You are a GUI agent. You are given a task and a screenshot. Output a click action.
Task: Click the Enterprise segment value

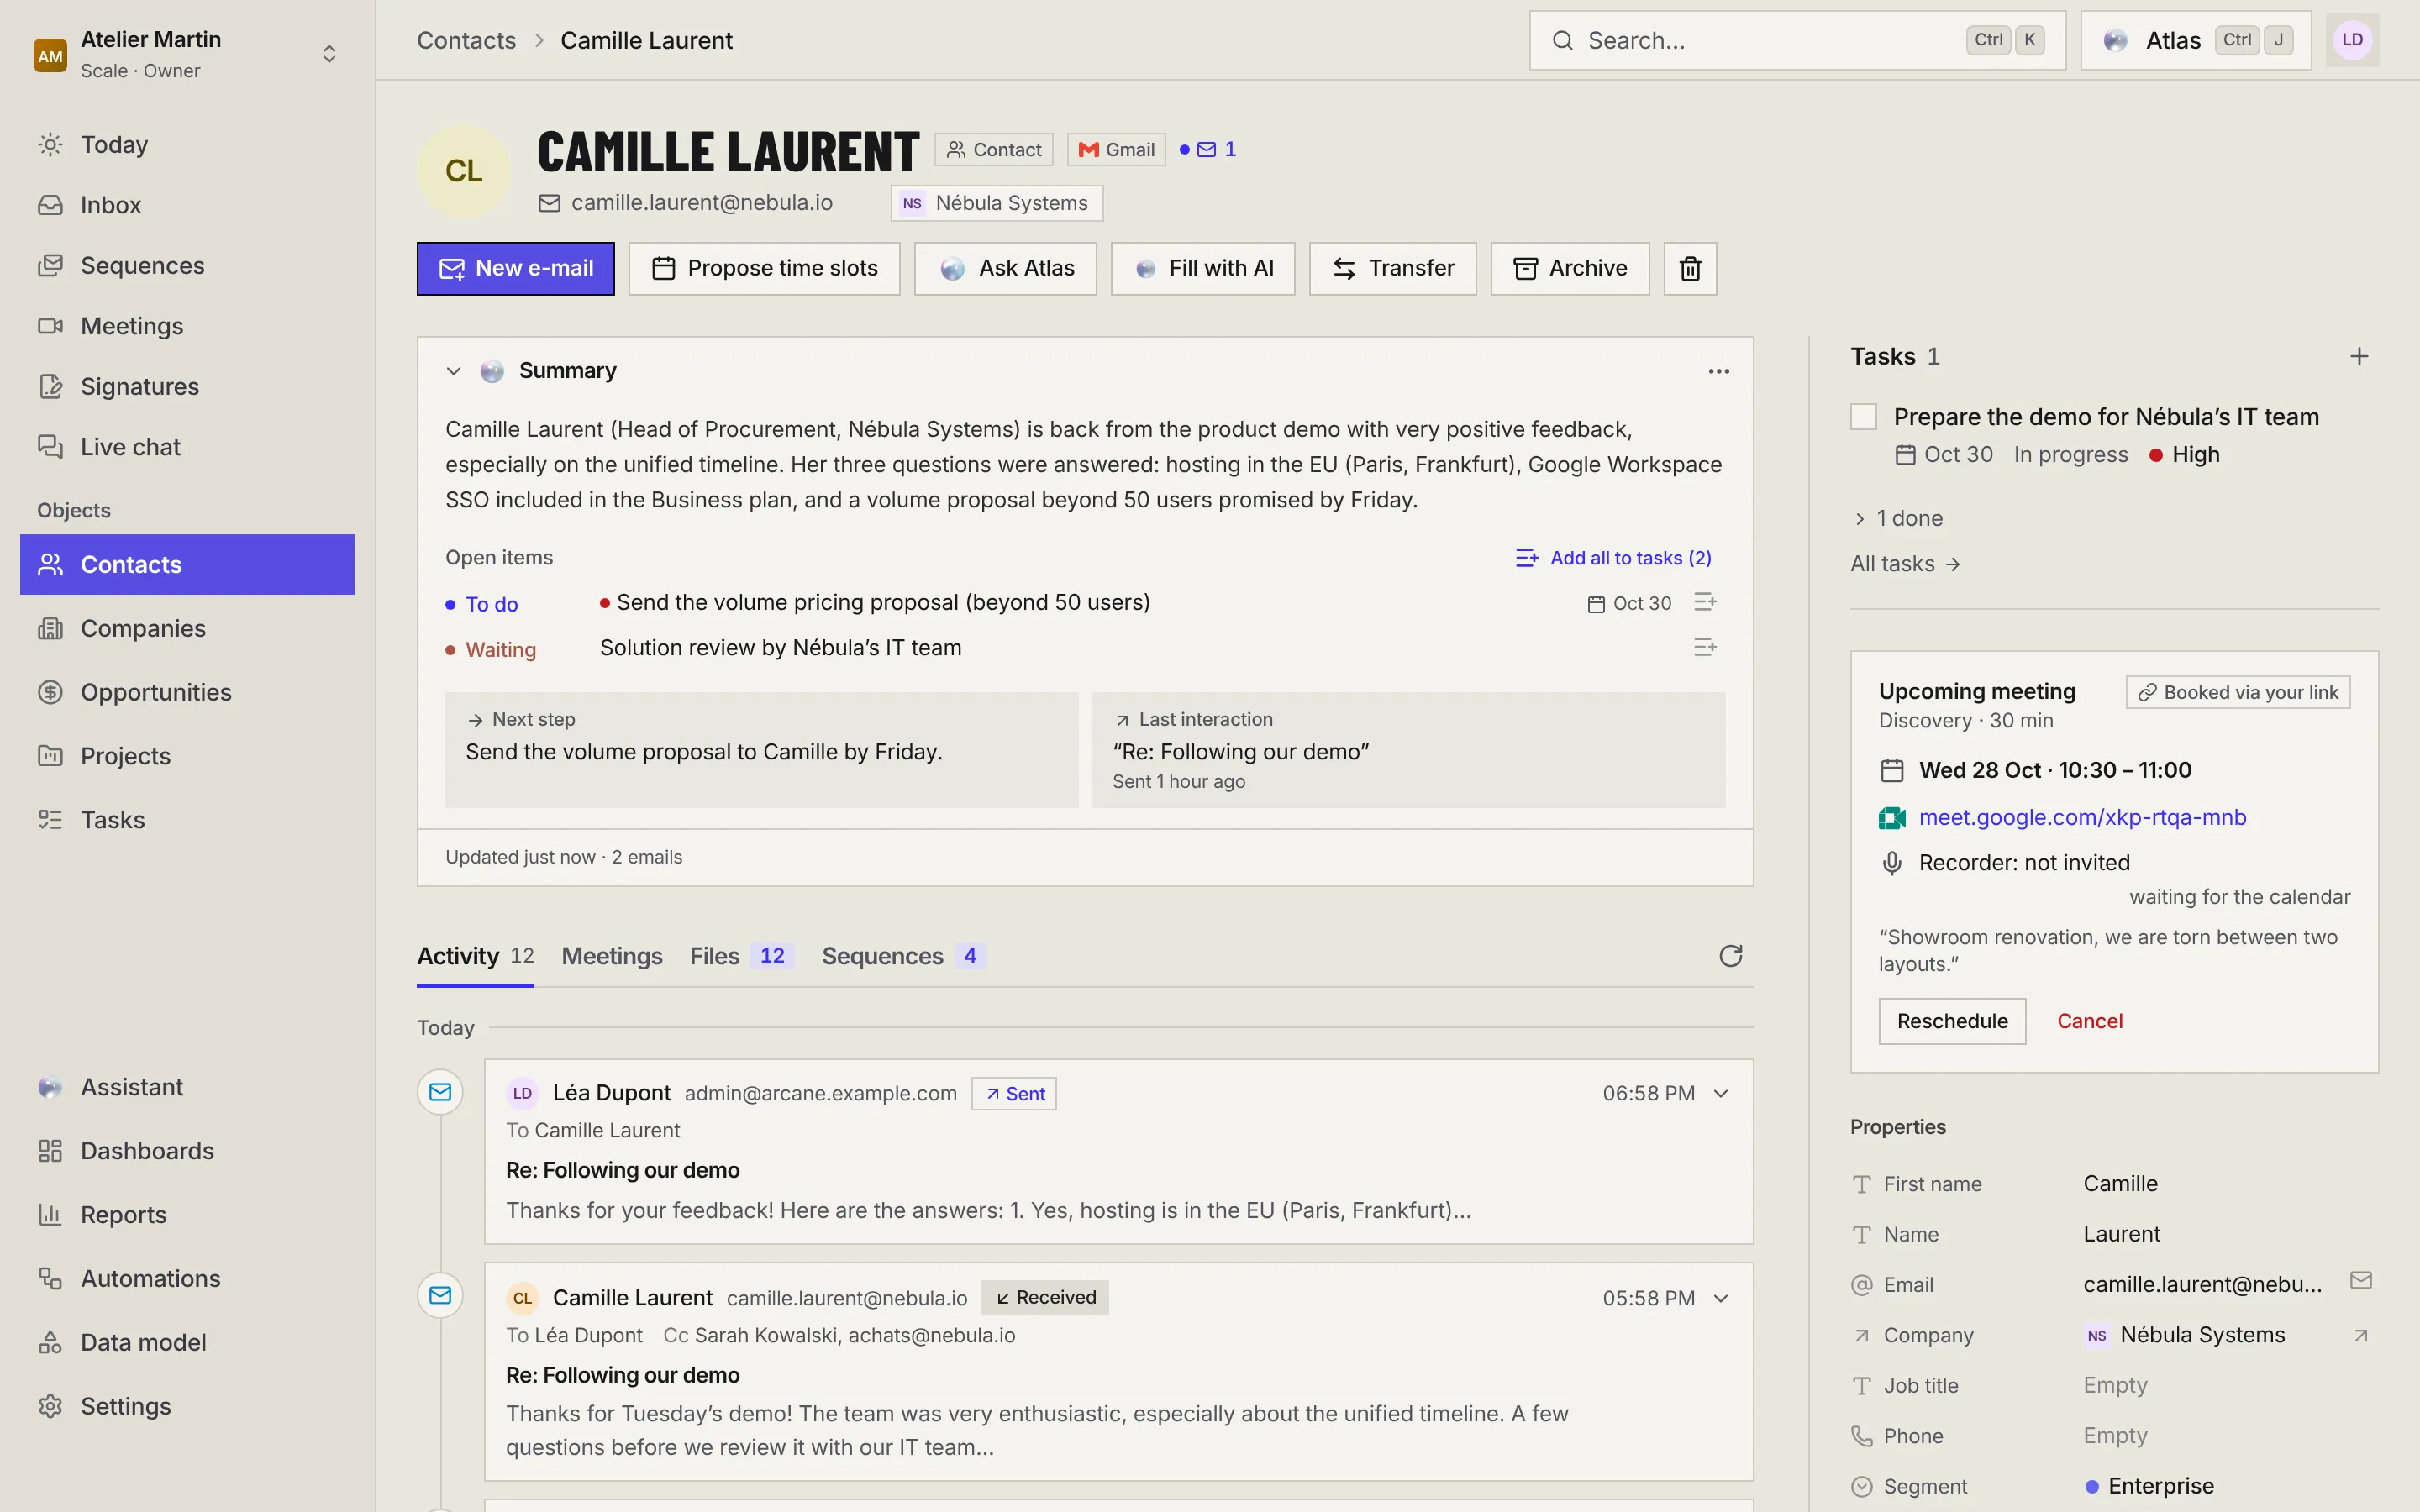tap(2150, 1486)
